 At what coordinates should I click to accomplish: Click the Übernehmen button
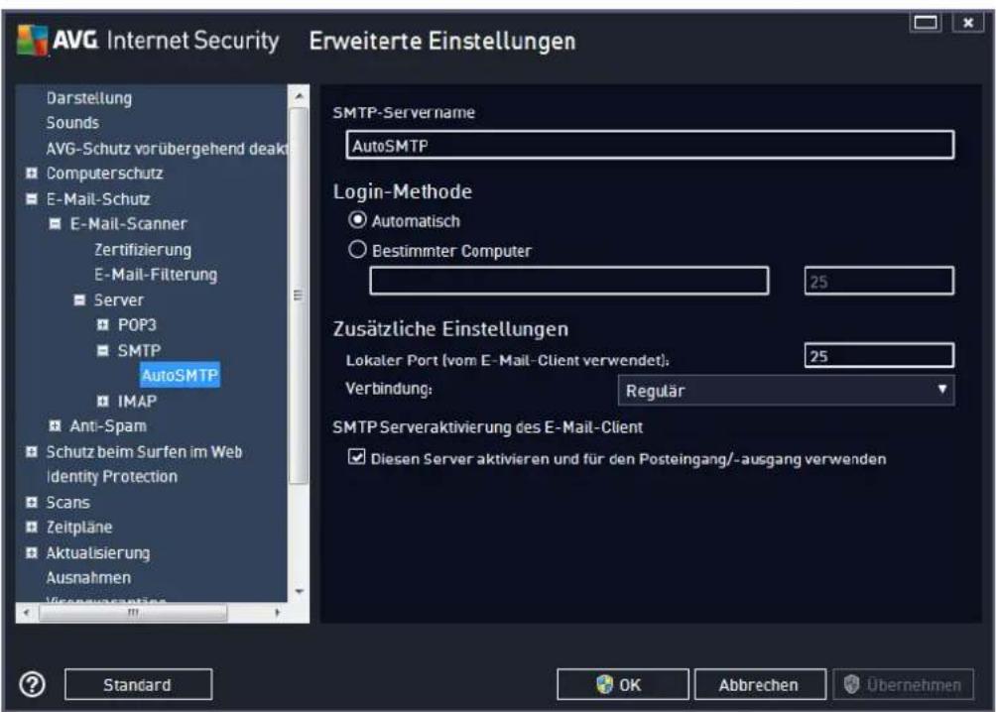tap(904, 684)
